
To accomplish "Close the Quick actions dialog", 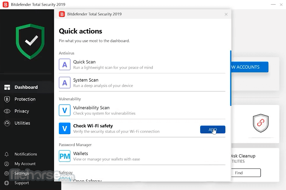I will coord(226,14).
